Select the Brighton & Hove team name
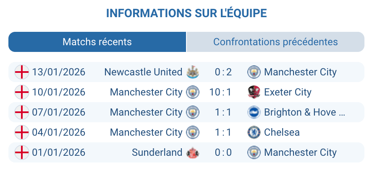The width and height of the screenshot is (372, 170). coord(304,112)
